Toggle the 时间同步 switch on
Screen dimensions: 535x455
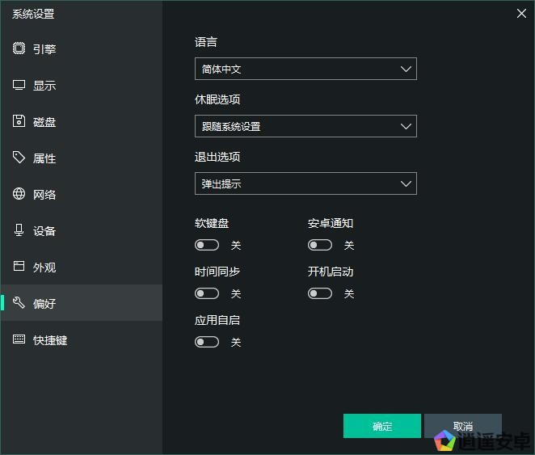[207, 293]
